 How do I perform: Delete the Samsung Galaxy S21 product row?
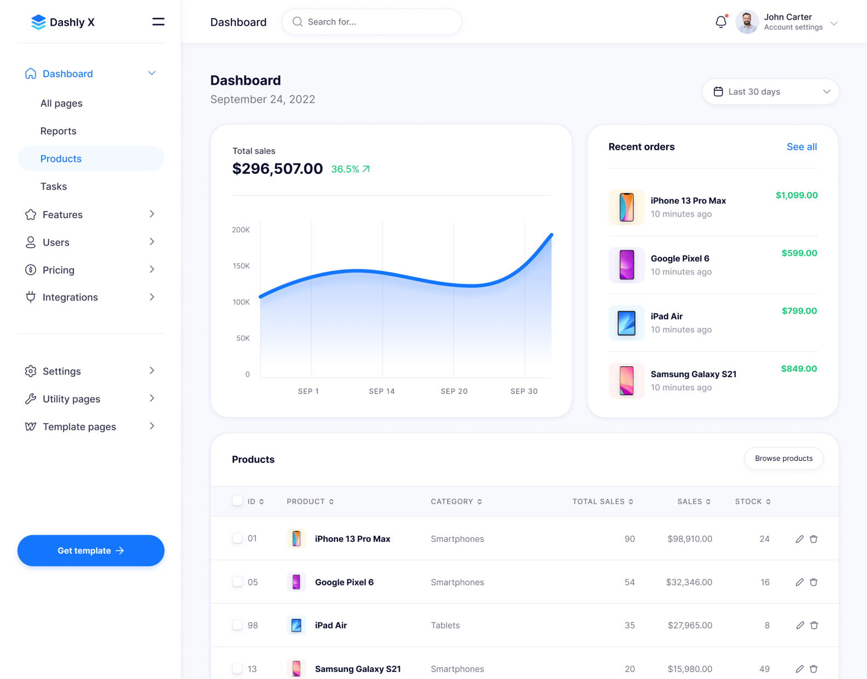813,669
